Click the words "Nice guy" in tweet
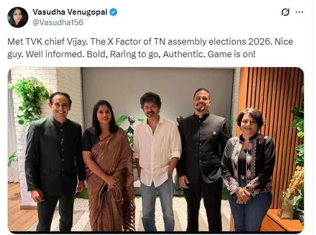316x235 pixels. tap(288, 41)
